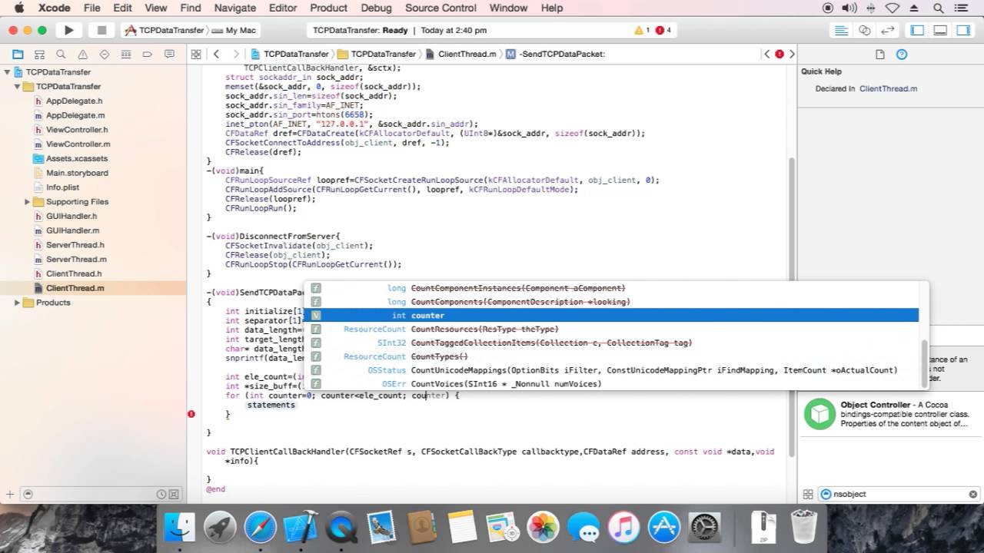Open the TCPDataTransfer scheme selector
Image resolution: width=984 pixels, height=553 pixels.
[164, 30]
